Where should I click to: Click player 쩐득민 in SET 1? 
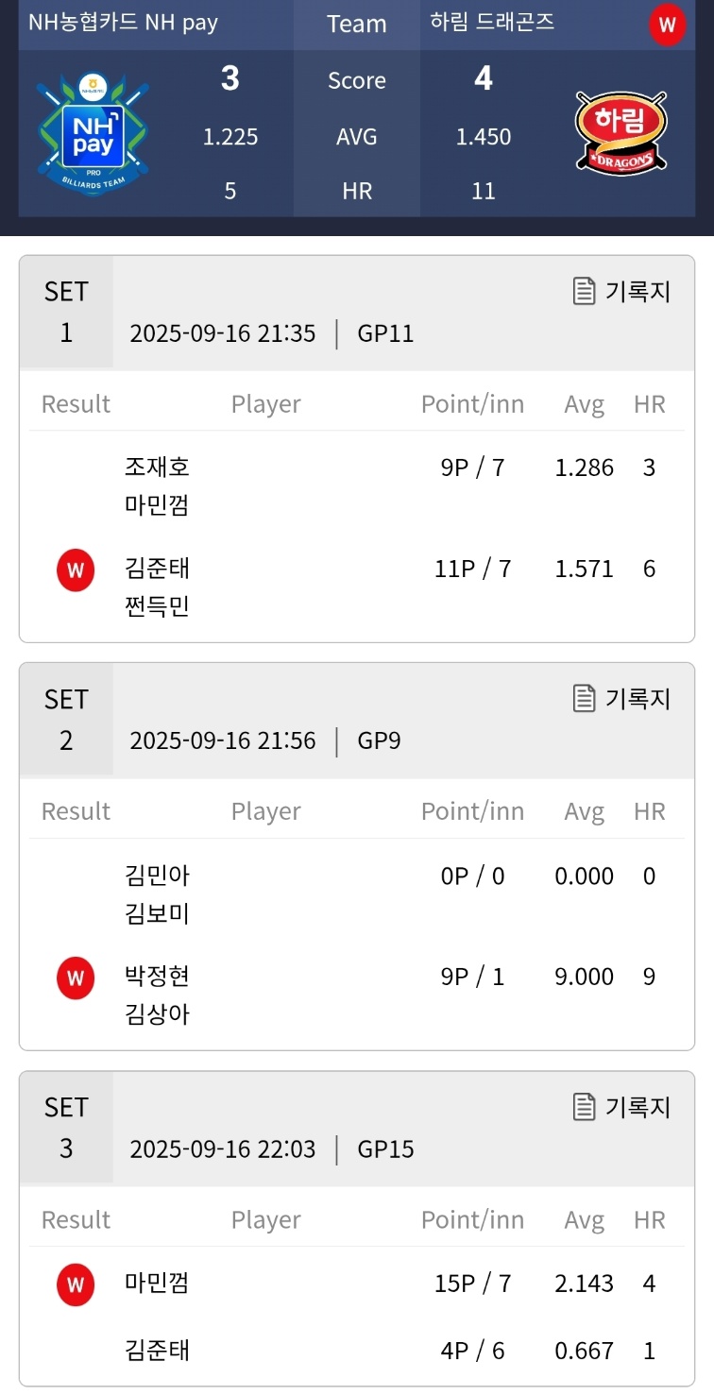[157, 606]
